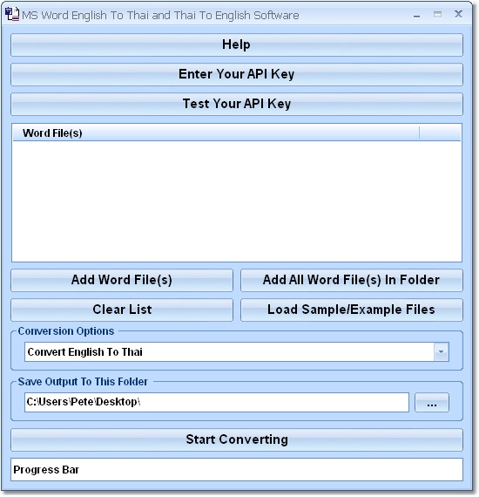Viewport: 479px width, 497px height.
Task: Click the Progress Bar area
Action: coord(237,469)
